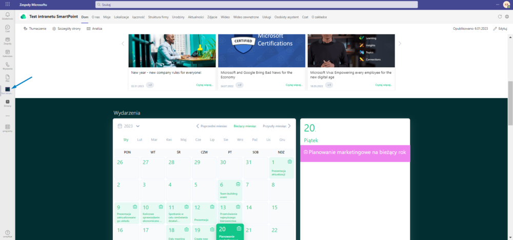Open Kalendarz icon in left sidebar
Viewport: 513px width, 240px height.
pyautogui.click(x=7, y=53)
